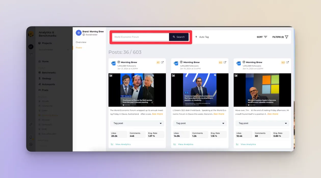Select the SME brand in sidebar
The image size is (321, 178).
pos(42,129)
